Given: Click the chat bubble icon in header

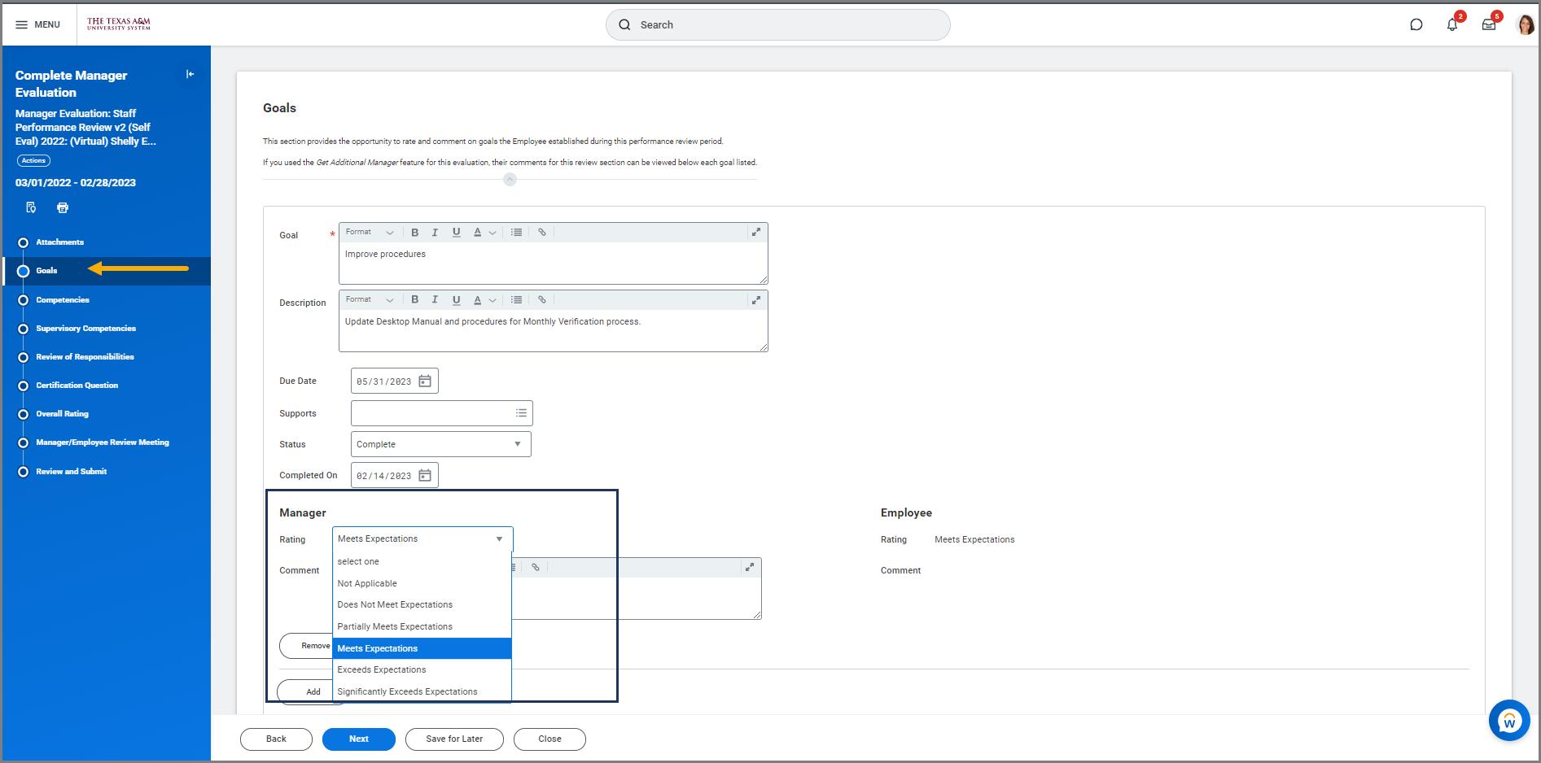Looking at the screenshot, I should pyautogui.click(x=1416, y=24).
